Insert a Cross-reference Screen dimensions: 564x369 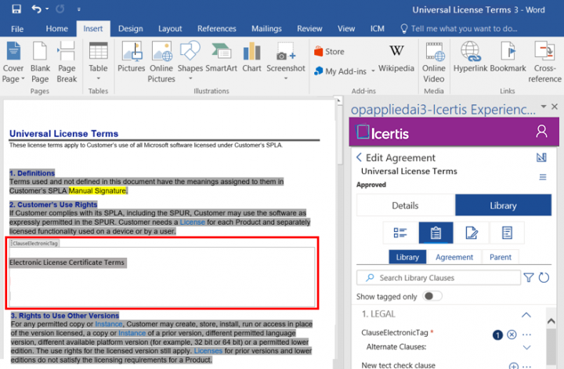pyautogui.click(x=544, y=62)
